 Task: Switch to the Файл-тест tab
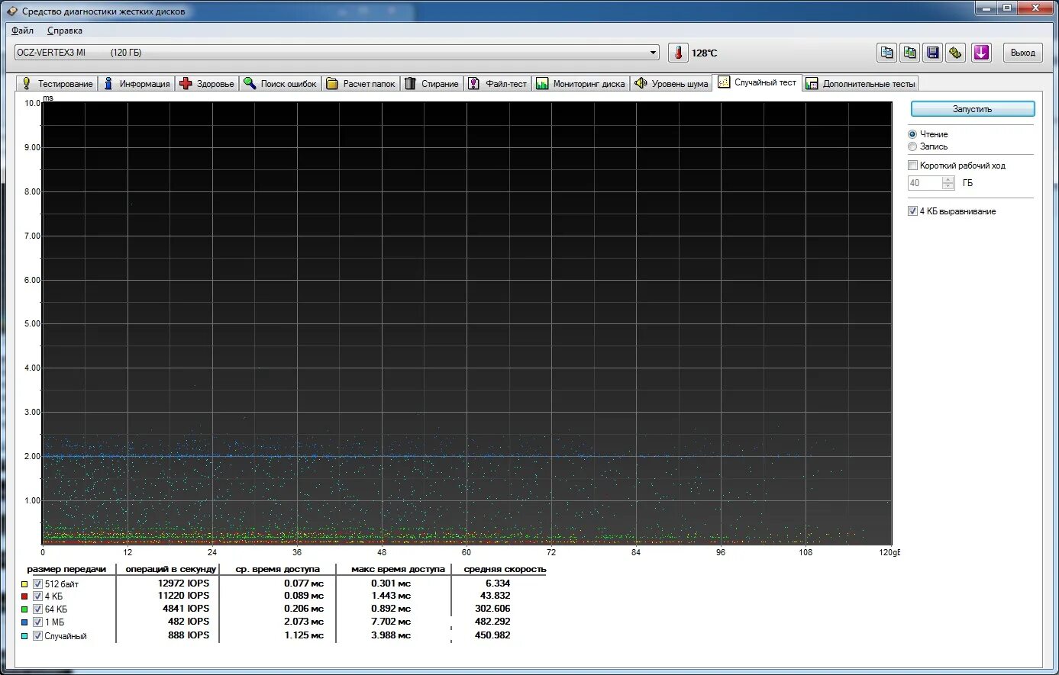498,84
